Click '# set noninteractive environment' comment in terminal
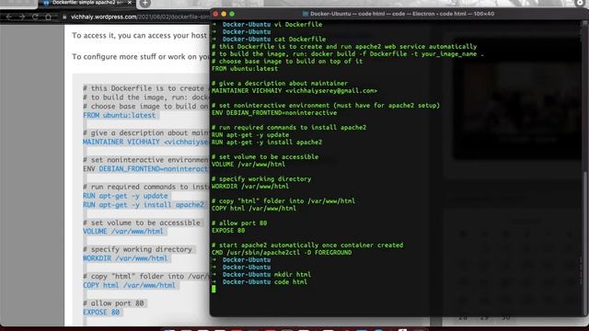This screenshot has width=589, height=331. 326,106
